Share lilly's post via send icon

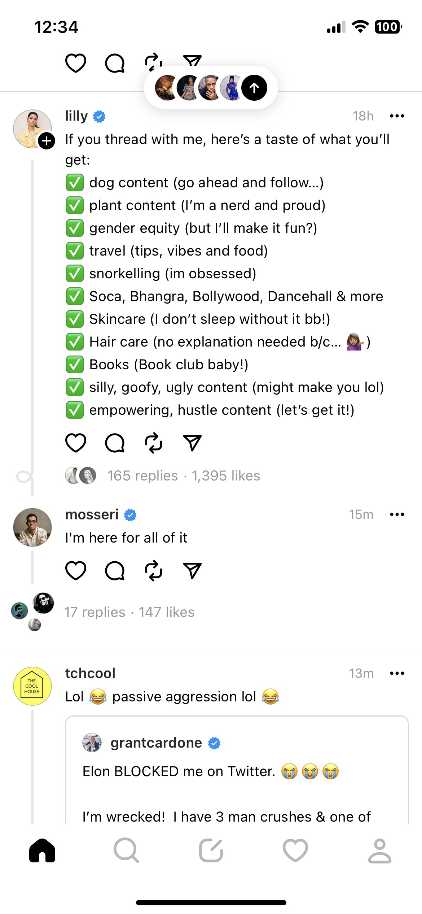(x=192, y=443)
